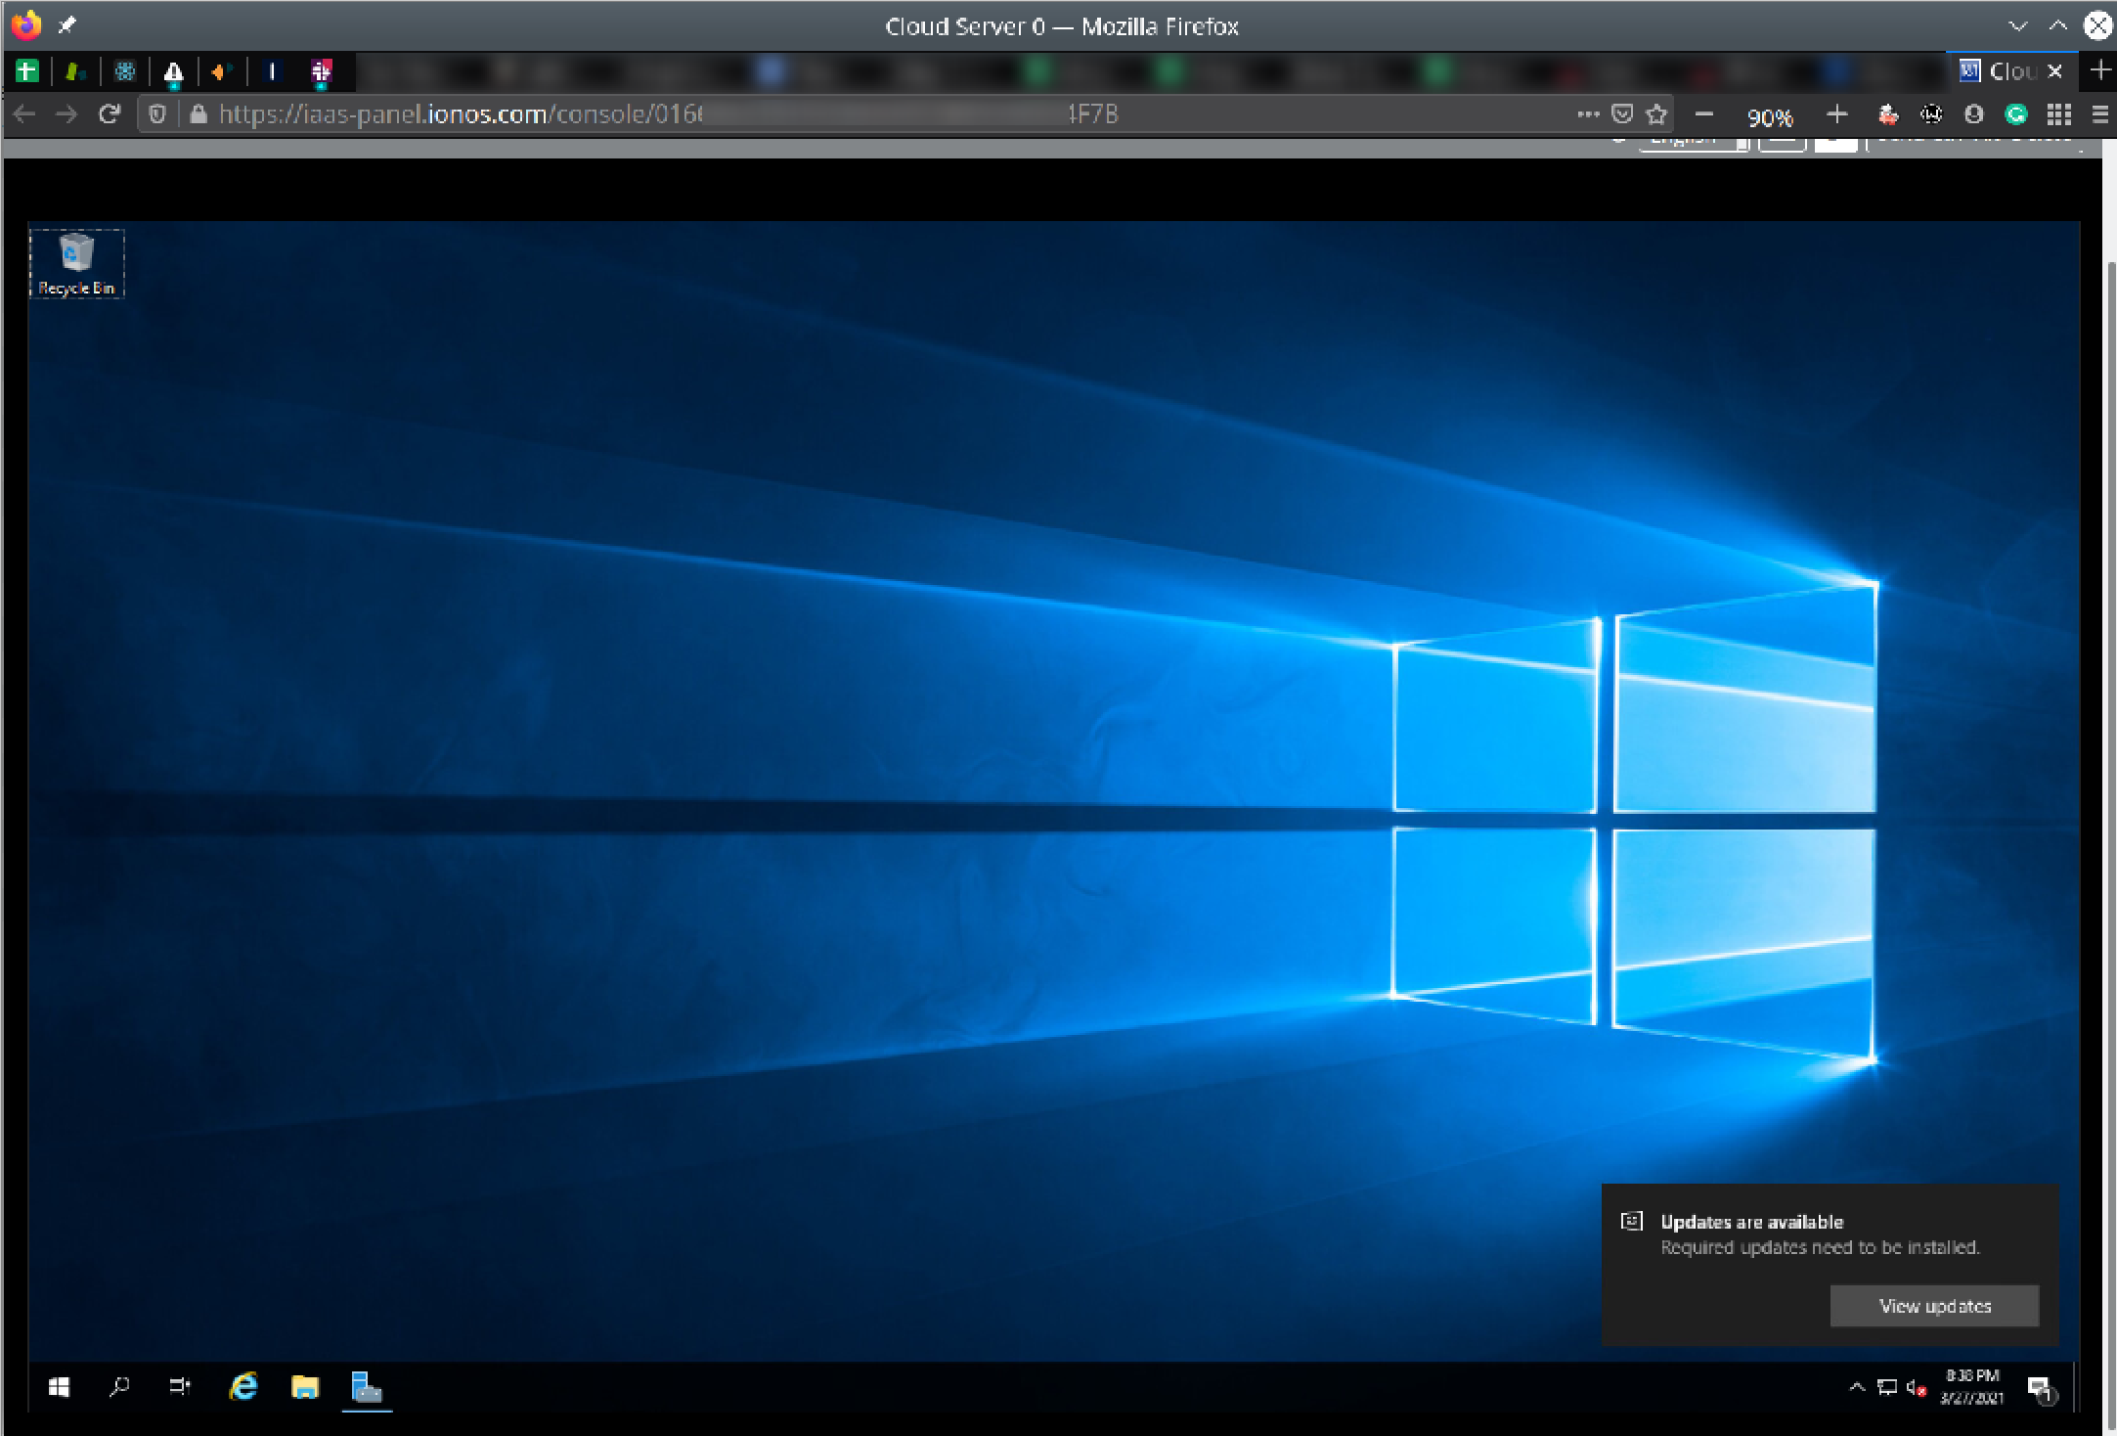Screen dimensions: 2117x1436
Task: View site security padlock info
Action: point(198,114)
